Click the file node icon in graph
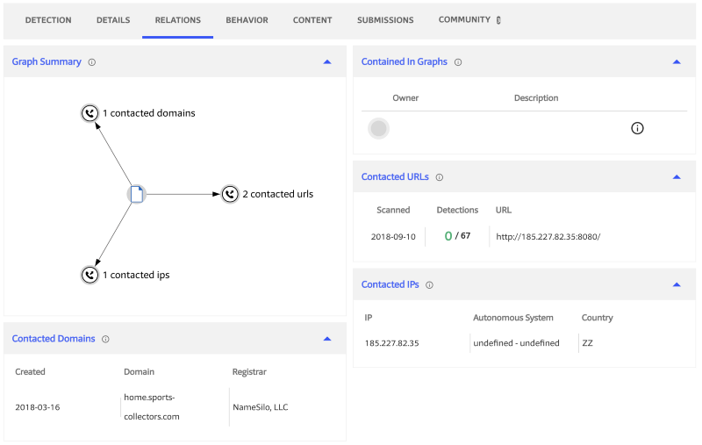This screenshot has height=445, width=702. tap(136, 194)
